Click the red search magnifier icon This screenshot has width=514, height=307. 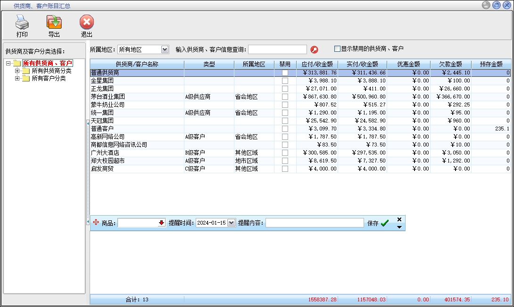pos(315,49)
